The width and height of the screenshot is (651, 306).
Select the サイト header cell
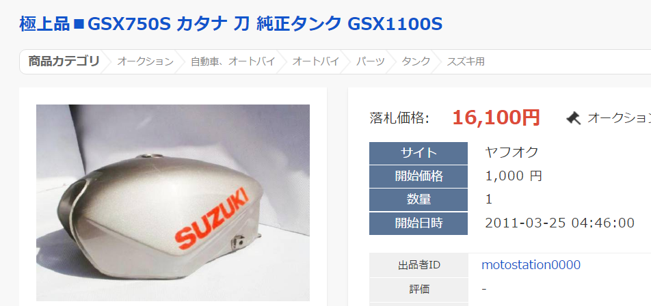[418, 154]
